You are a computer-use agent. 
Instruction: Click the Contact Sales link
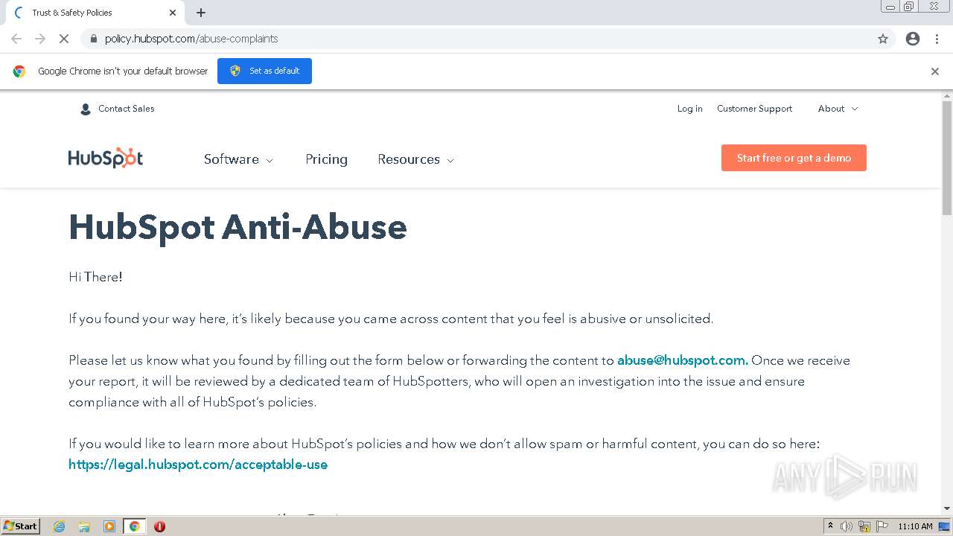(x=126, y=109)
